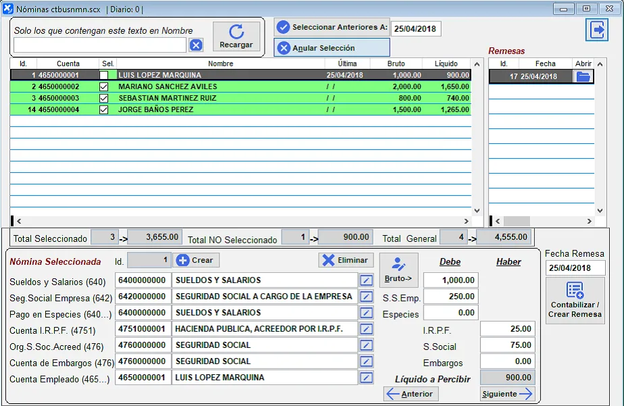Uncheck Mariano Sanchez Aviles selection
624x406 pixels.
tap(104, 87)
